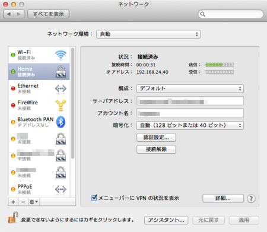Image resolution: width=267 pixels, height=232 pixels.
Task: Open the help question mark button
Action: pos(251,199)
